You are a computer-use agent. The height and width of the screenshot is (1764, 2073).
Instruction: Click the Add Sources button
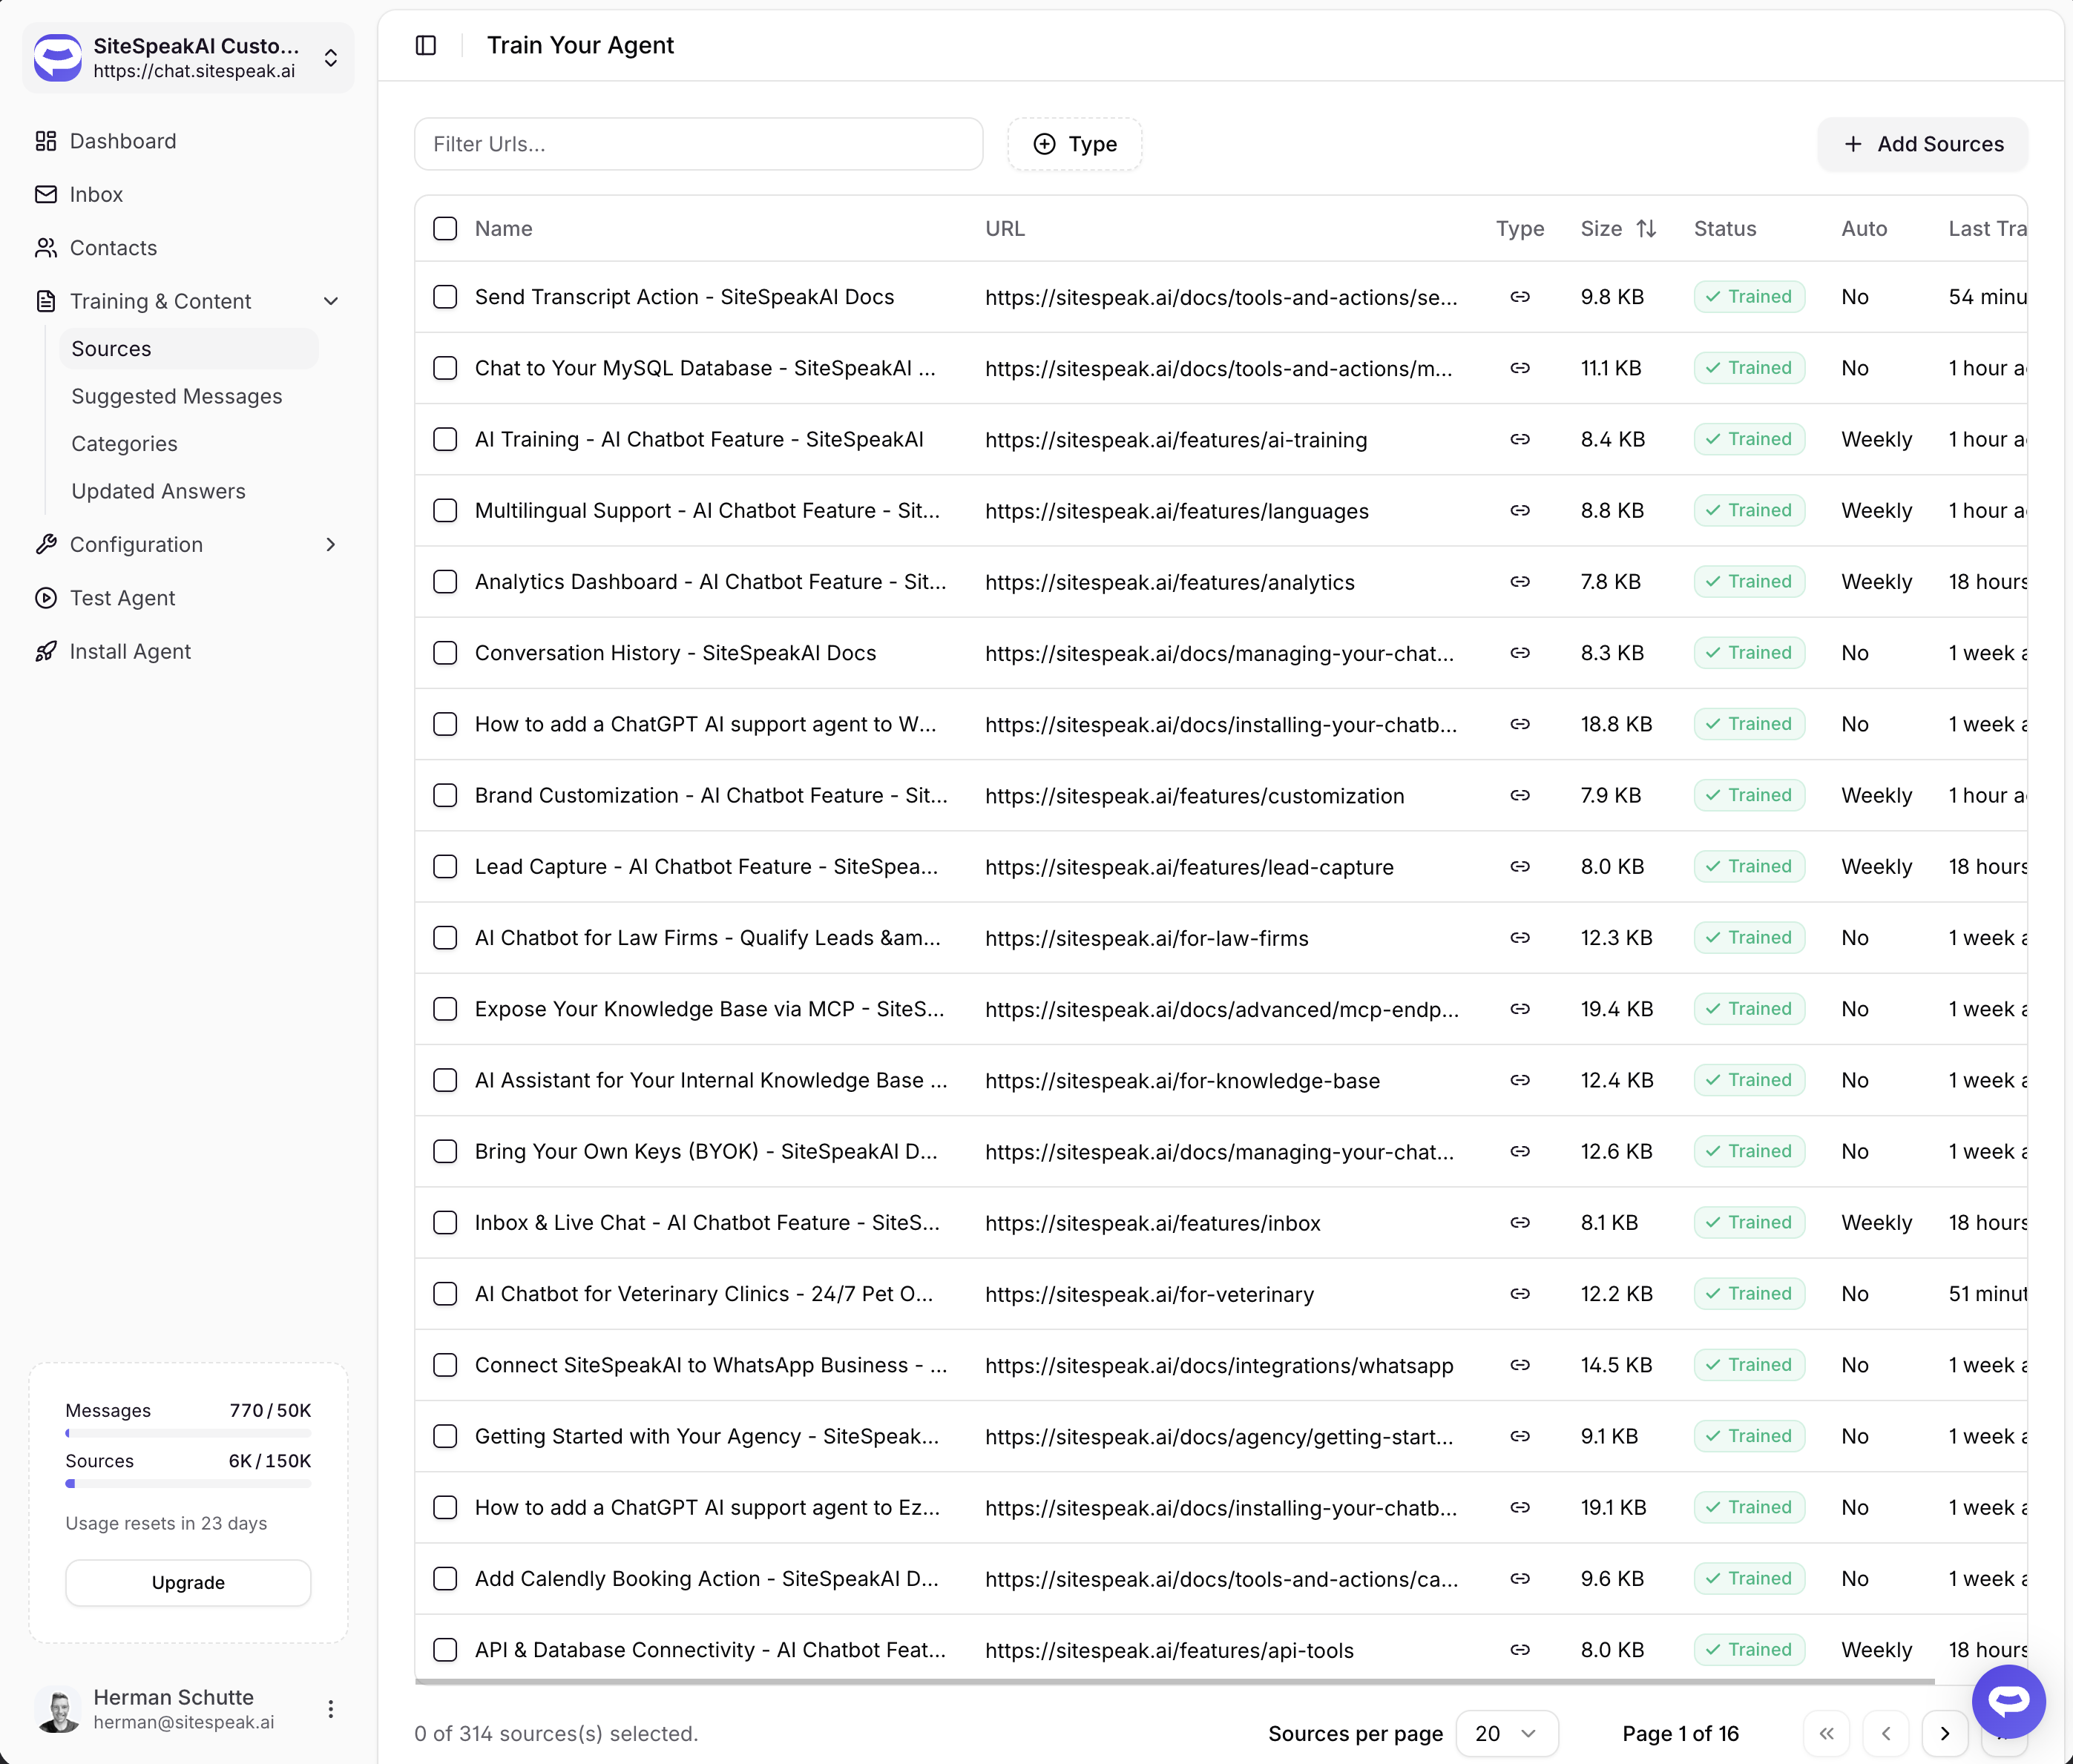(1922, 144)
